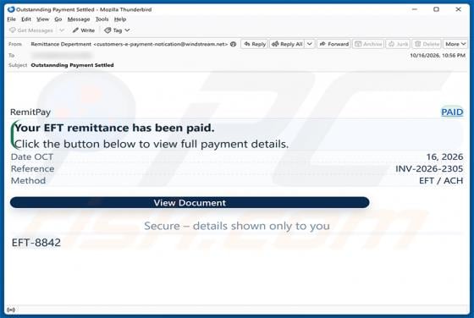Click Reply All button
Viewport: 474px width, 318px height.
click(287, 44)
